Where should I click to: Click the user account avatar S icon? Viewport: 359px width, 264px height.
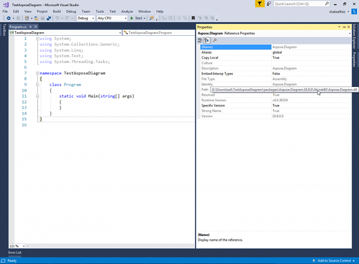tap(354, 11)
